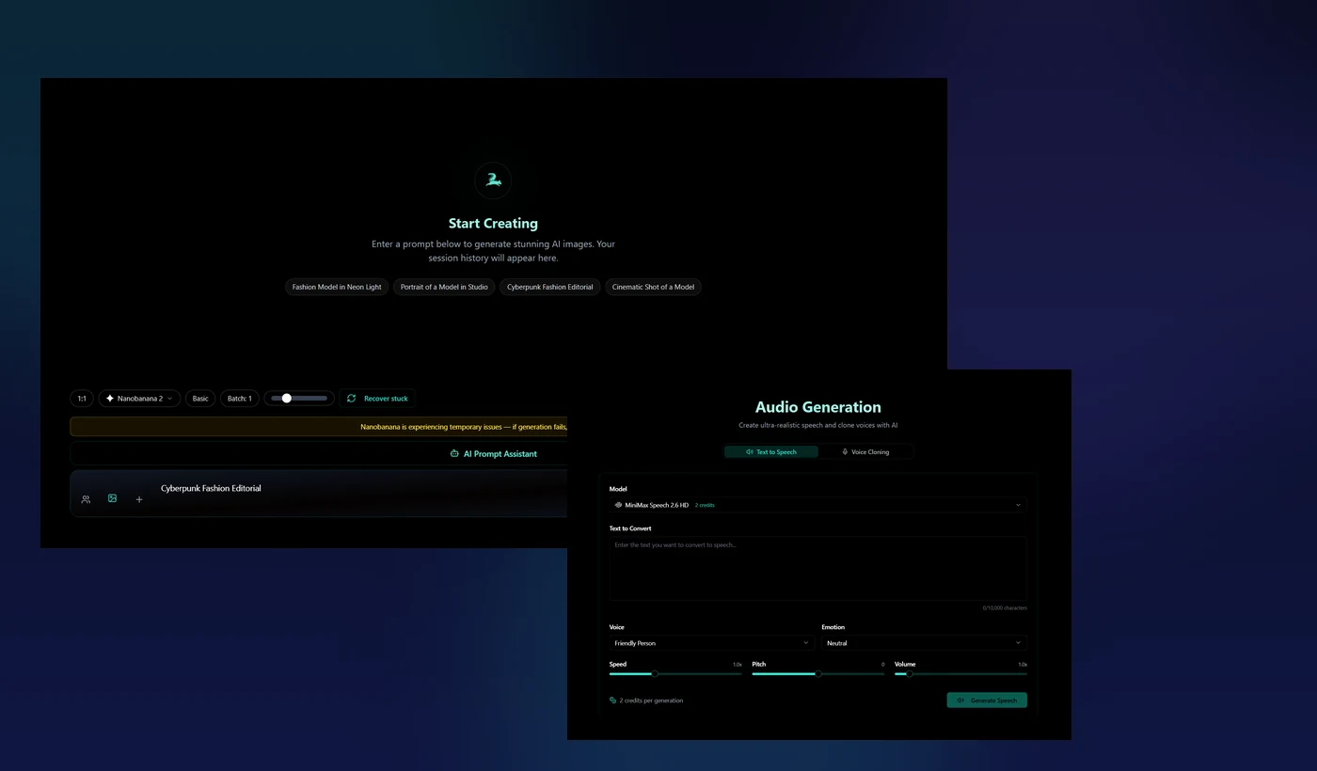Choose the Portrait of a Model in Studio suggestion
This screenshot has width=1317, height=771.
(444, 287)
